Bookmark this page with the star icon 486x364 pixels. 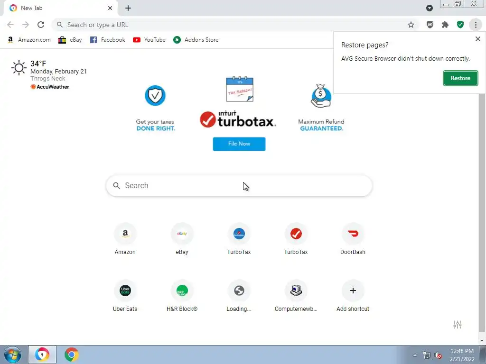click(x=411, y=25)
